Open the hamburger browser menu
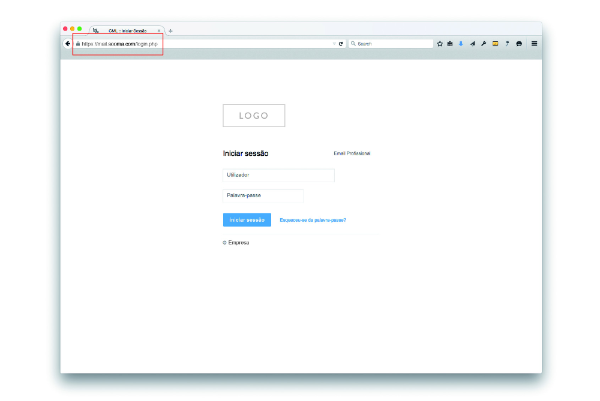 (x=534, y=44)
